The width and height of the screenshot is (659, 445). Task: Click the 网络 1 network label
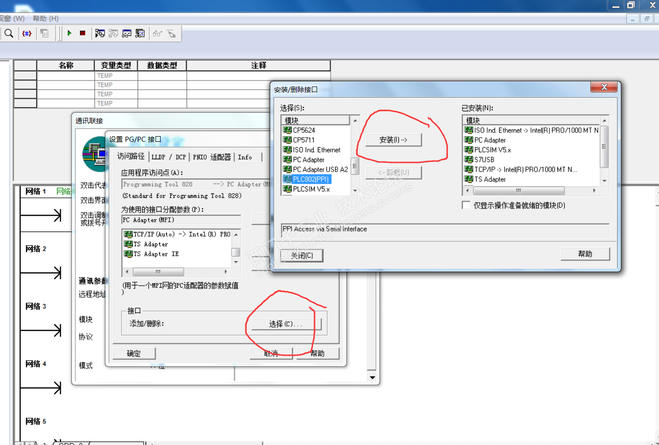36,191
